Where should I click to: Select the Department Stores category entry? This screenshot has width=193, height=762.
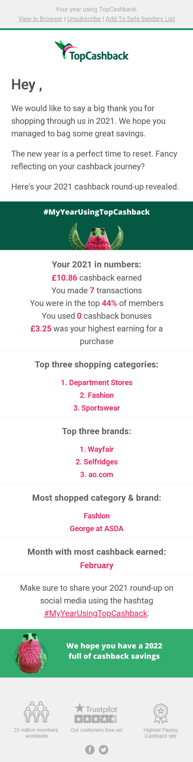pyautogui.click(x=97, y=383)
